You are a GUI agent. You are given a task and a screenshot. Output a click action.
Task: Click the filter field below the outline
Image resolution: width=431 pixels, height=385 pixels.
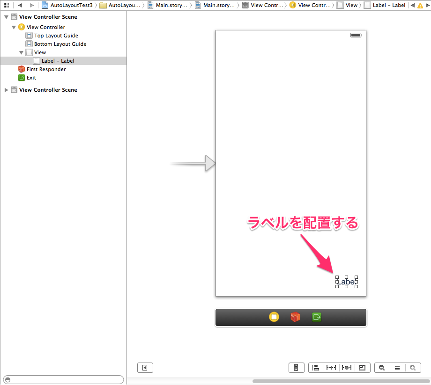coord(63,379)
